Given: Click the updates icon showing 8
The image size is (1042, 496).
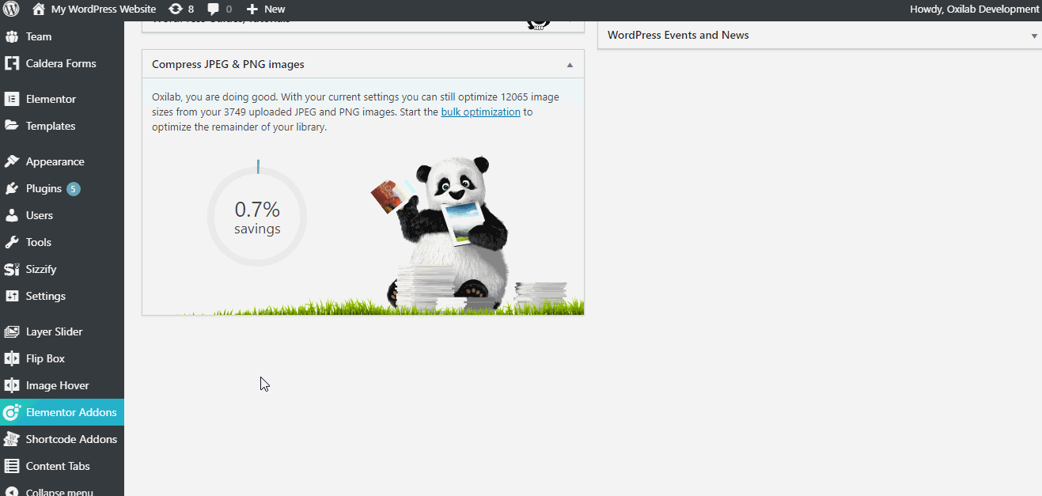Looking at the screenshot, I should [x=176, y=9].
